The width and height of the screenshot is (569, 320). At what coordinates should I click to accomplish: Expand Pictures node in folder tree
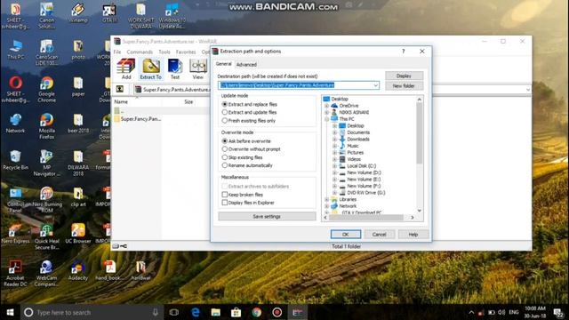tap(334, 152)
